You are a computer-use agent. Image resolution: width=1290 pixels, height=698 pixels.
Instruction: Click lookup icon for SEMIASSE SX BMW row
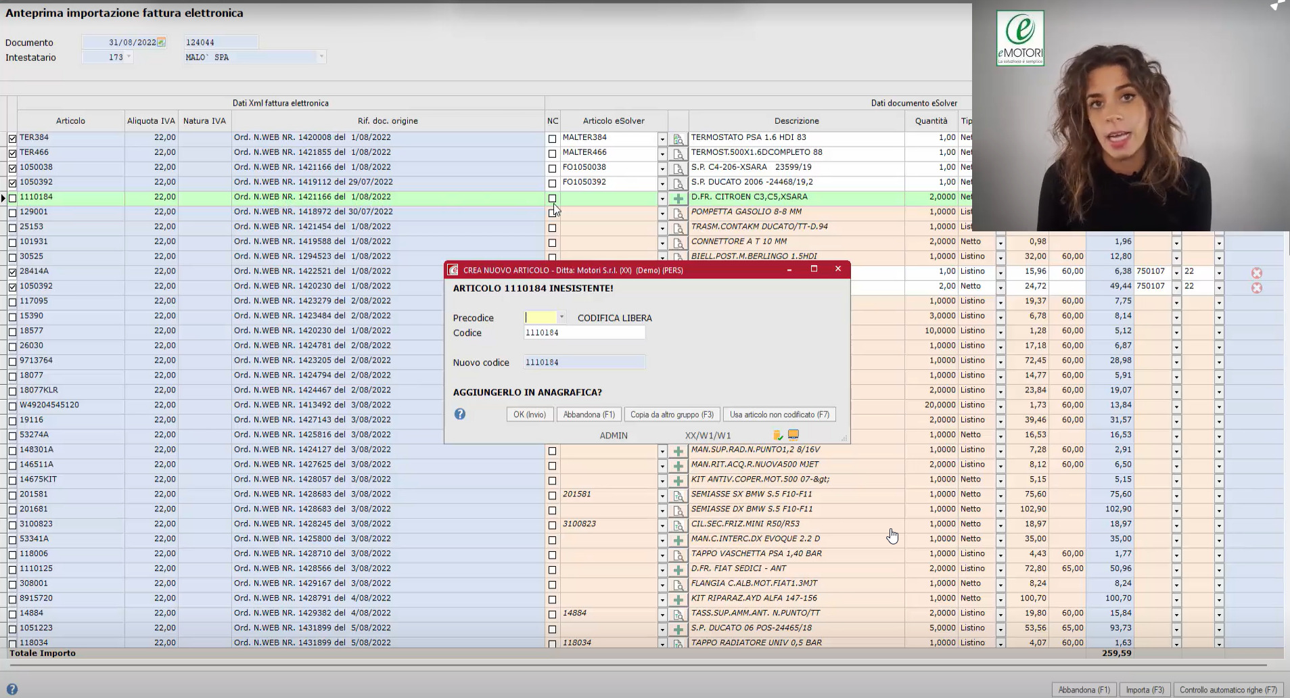pos(678,496)
